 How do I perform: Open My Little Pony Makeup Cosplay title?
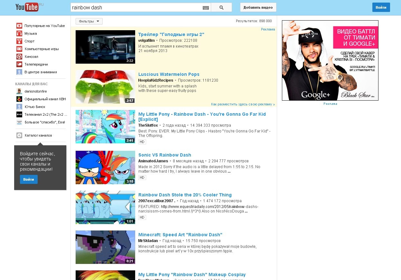tap(192, 275)
